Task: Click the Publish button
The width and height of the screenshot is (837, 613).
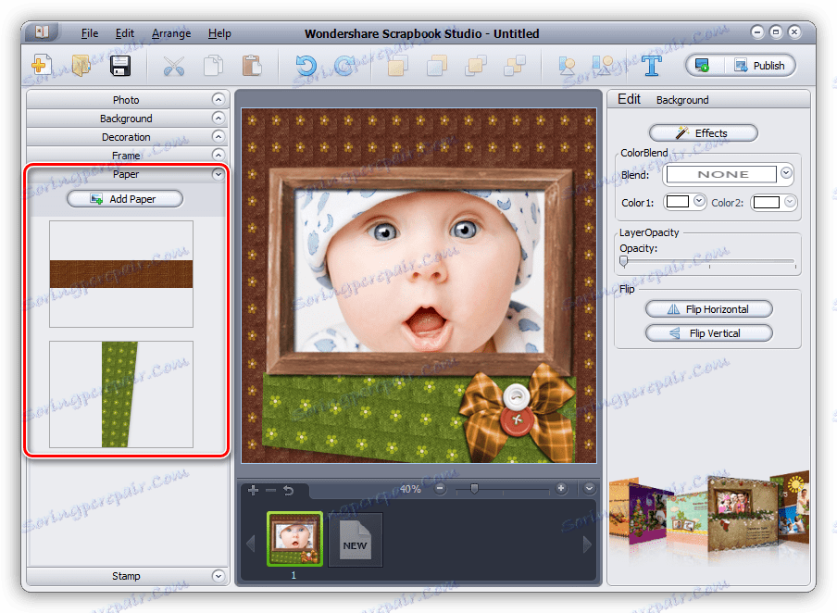Action: 770,65
